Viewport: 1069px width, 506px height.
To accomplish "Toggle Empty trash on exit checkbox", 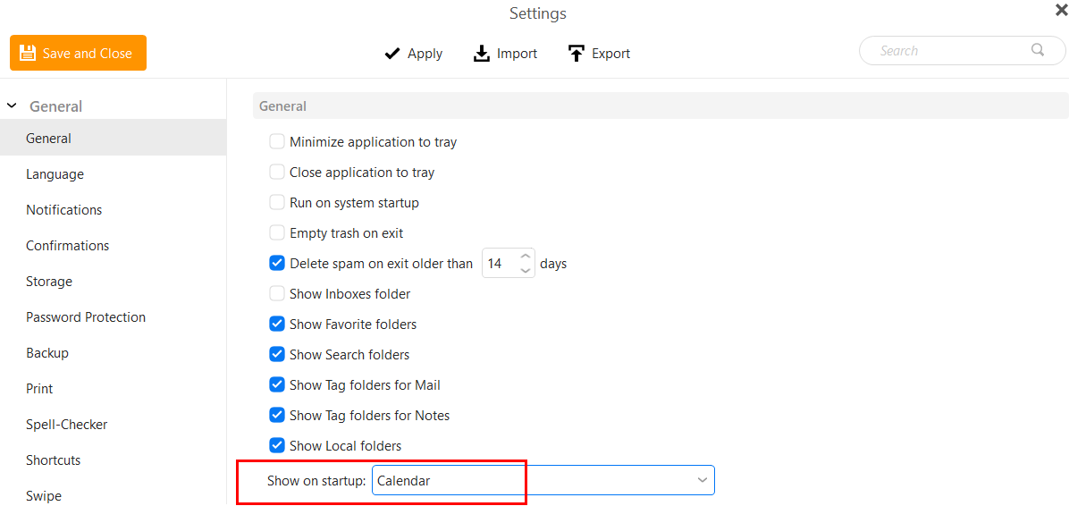I will click(277, 233).
